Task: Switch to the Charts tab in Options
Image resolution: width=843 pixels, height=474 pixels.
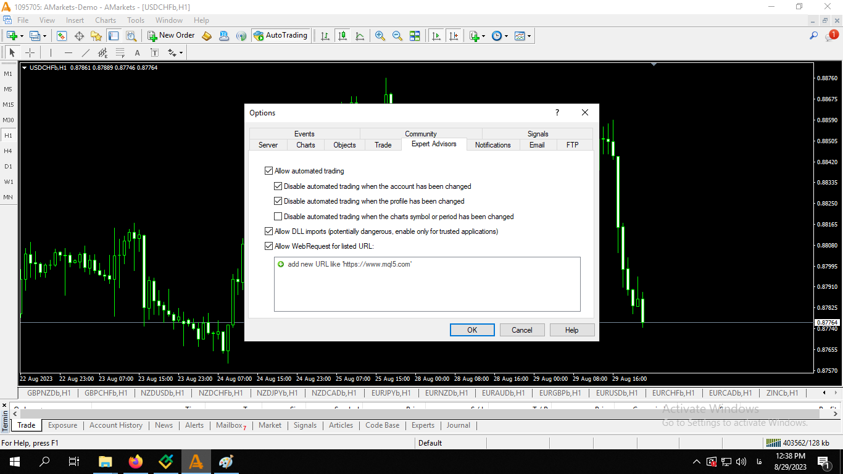Action: click(x=305, y=145)
